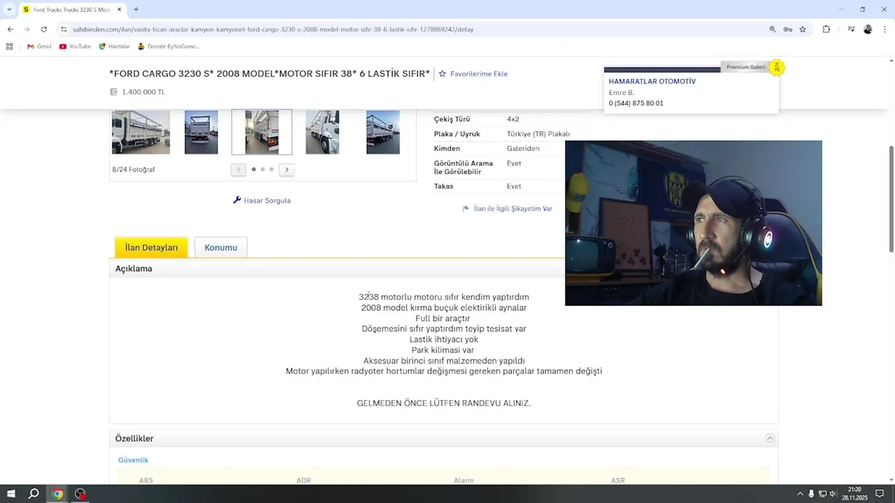
Task: Open the taskbar clock showing 21:20
Action: pos(854,494)
